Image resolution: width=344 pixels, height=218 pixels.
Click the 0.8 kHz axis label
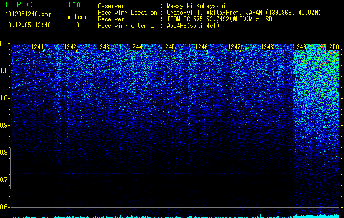(x=4, y=153)
